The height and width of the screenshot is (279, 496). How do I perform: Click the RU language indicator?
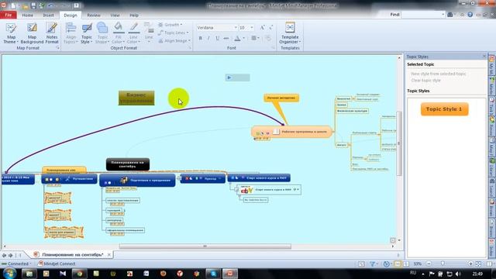click(413, 273)
